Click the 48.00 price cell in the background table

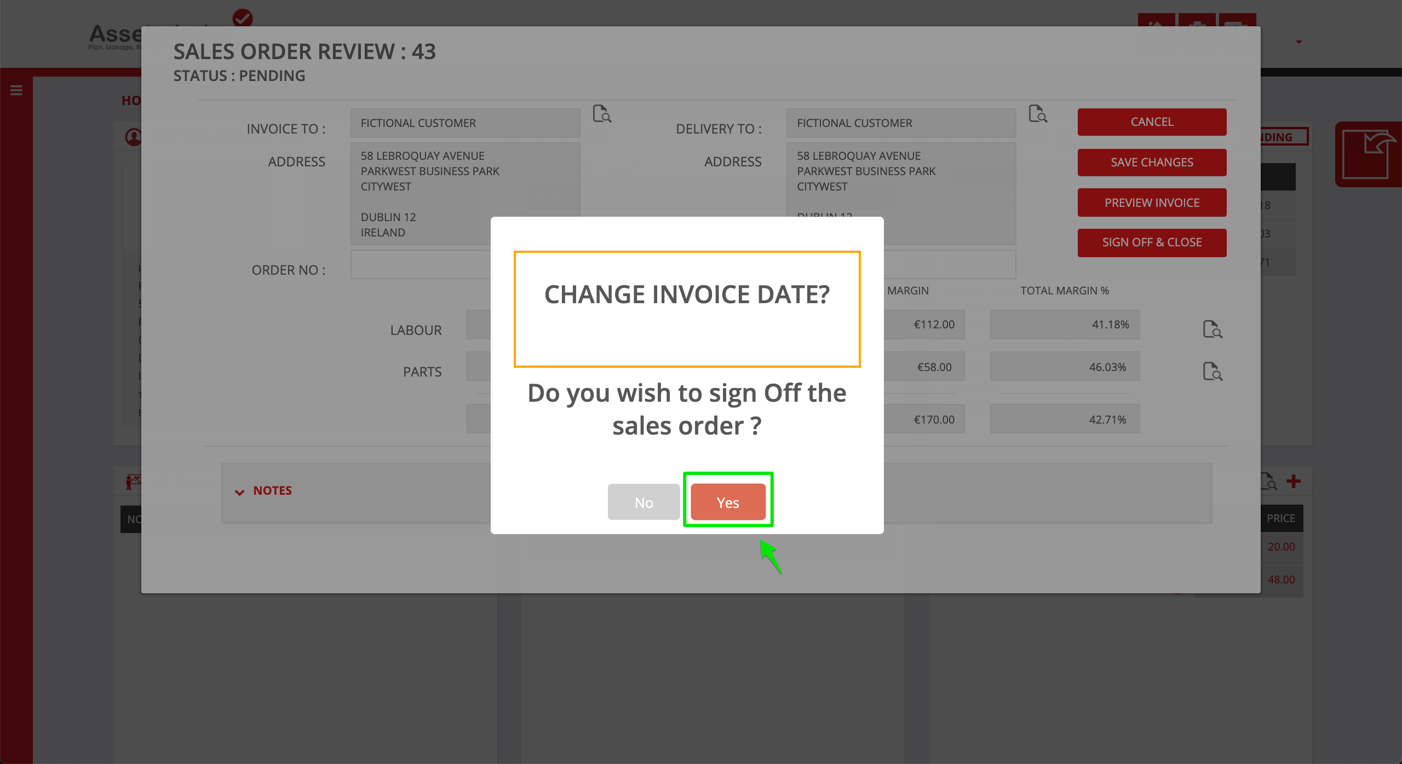[1282, 580]
